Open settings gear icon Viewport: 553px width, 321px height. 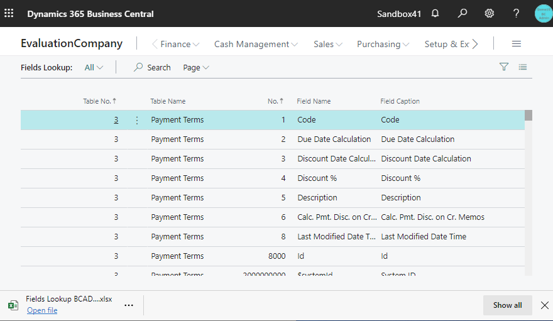tap(489, 13)
